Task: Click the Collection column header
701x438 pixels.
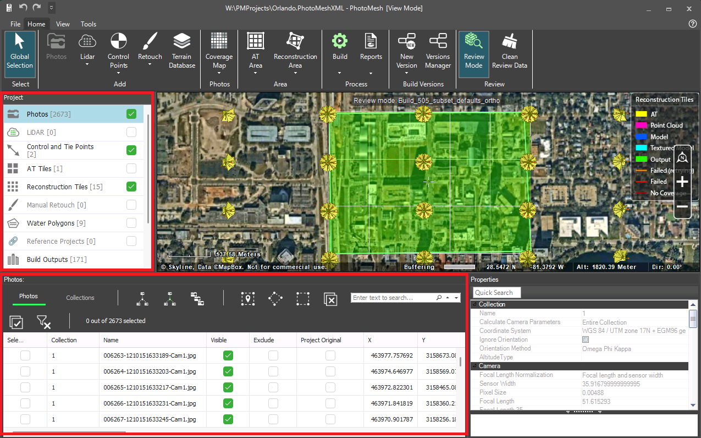Action: [73, 340]
